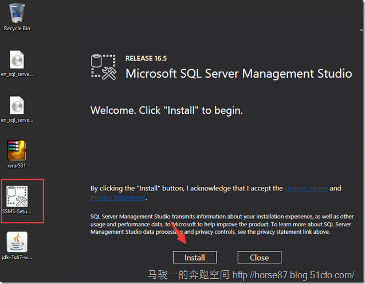Image resolution: width=365 pixels, height=284 pixels.
Task: Open the Privacy Statement link
Action: pos(118,197)
